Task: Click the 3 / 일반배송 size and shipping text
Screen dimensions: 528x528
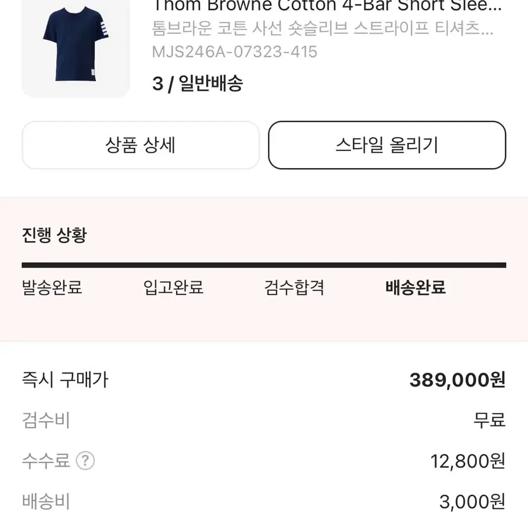Action: [197, 83]
